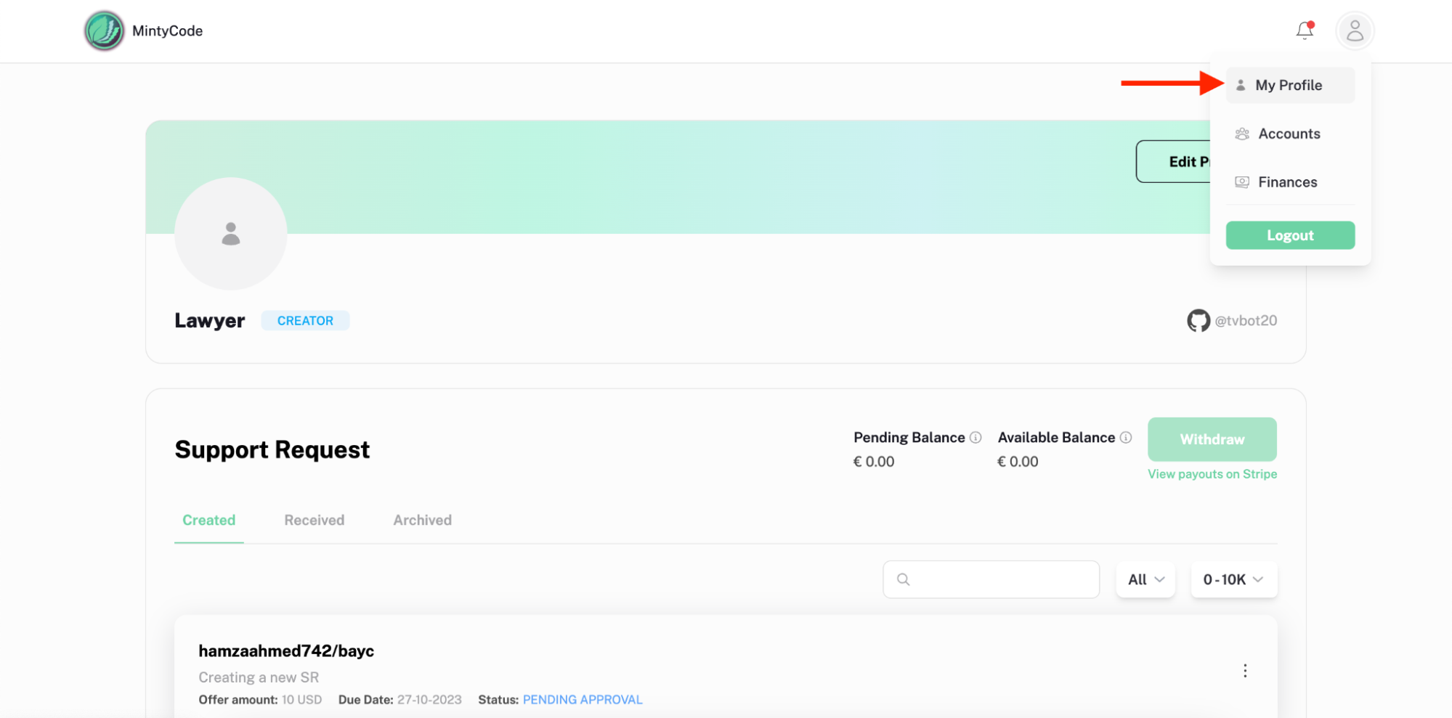This screenshot has height=718, width=1452.
Task: Click the CREATOR badge
Action: coord(305,320)
